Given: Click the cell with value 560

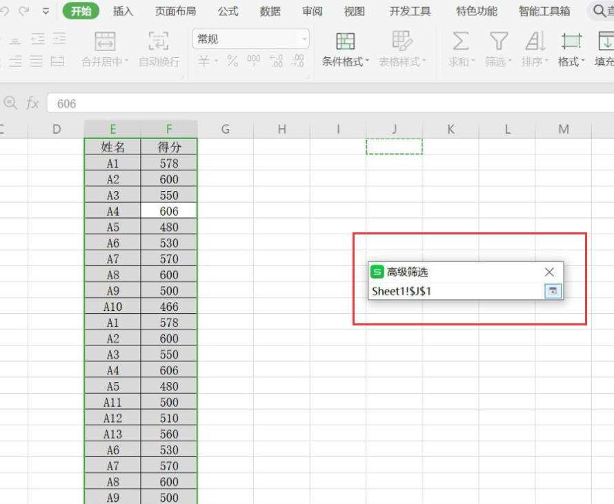Looking at the screenshot, I should (x=169, y=434).
